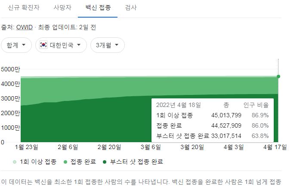The image size is (303, 186).
Task: Click the 인구 비율 column header
Action: click(x=256, y=105)
